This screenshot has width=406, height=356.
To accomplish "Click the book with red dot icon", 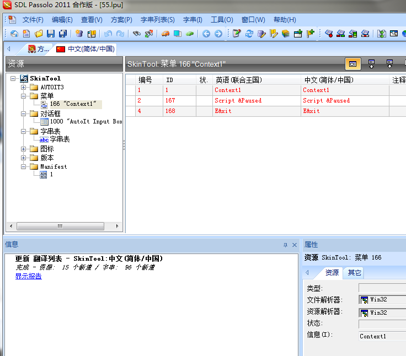I will (329, 34).
